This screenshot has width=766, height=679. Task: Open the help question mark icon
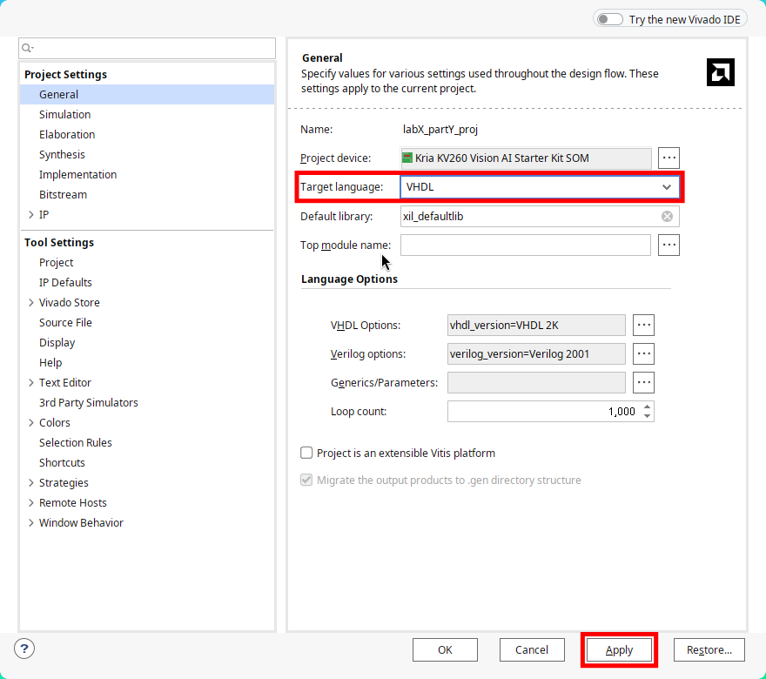[x=24, y=649]
